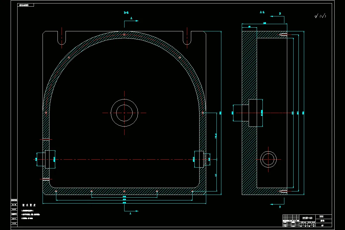Pick the surface roughness symbol near the sheet corner
Viewport: 345px width, 230px height.
(x=320, y=16)
